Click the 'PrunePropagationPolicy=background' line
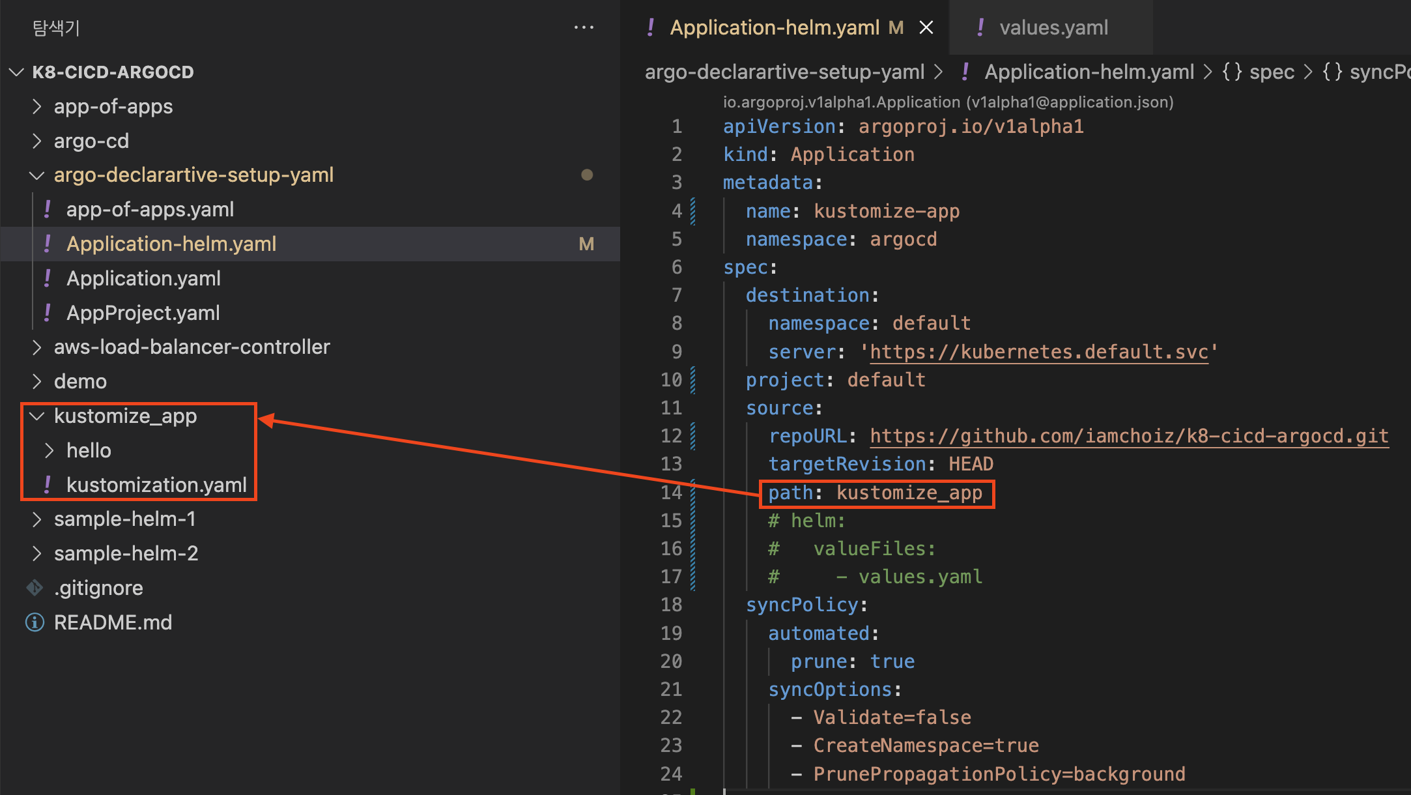Viewport: 1411px width, 795px height. coord(988,774)
